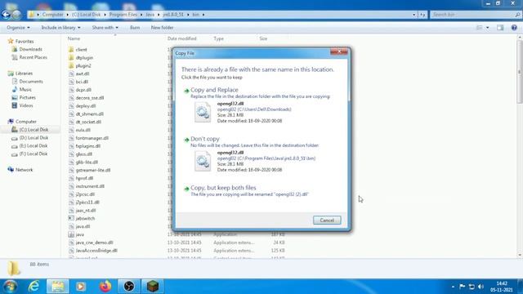This screenshot has width=523, height=294.
Task: Open Recent Places in navigation pane
Action: (33, 57)
